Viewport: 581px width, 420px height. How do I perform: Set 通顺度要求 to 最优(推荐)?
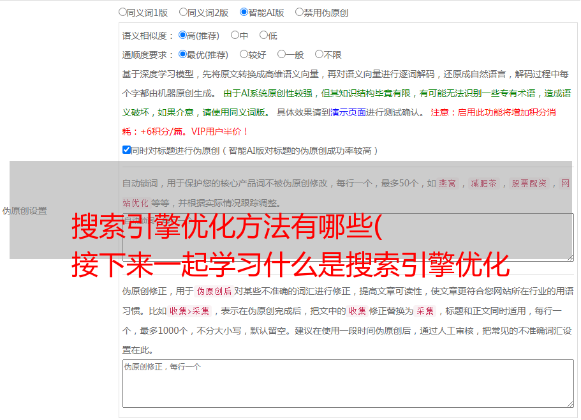click(x=182, y=54)
